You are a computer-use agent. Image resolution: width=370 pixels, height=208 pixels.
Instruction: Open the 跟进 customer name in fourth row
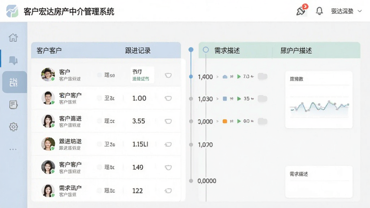pyautogui.click(x=70, y=141)
